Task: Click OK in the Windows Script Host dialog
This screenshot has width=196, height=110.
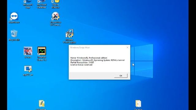Action: pos(121,76)
